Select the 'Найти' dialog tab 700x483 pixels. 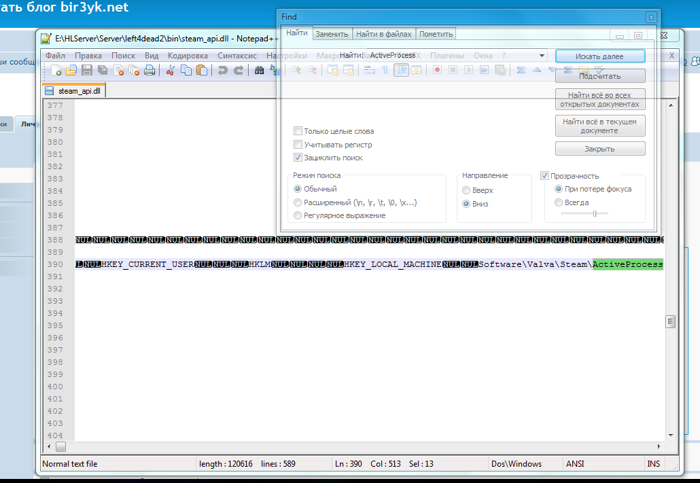[x=297, y=33]
